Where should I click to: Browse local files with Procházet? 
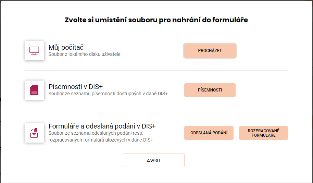click(x=210, y=51)
